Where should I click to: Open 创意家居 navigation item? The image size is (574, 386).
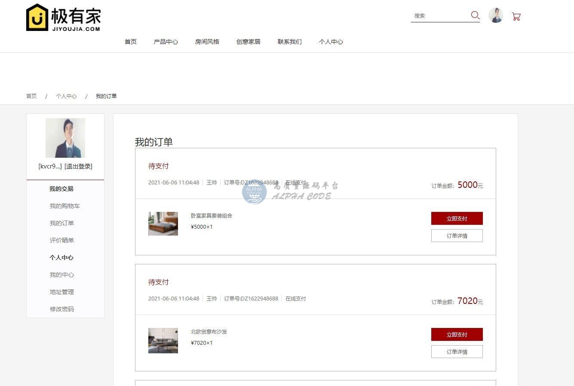(x=249, y=42)
